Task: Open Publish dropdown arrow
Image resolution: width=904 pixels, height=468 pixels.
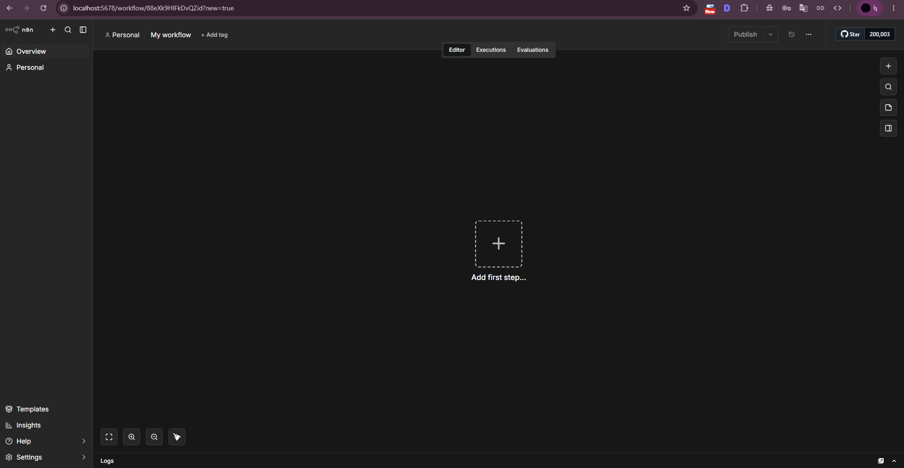Action: (x=770, y=34)
